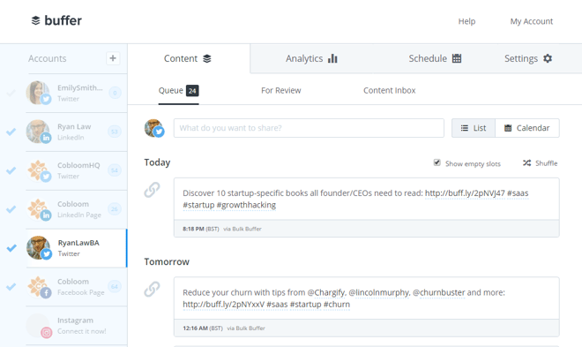Switch to the Settings tab
Image resolution: width=582 pixels, height=347 pixels.
point(528,58)
